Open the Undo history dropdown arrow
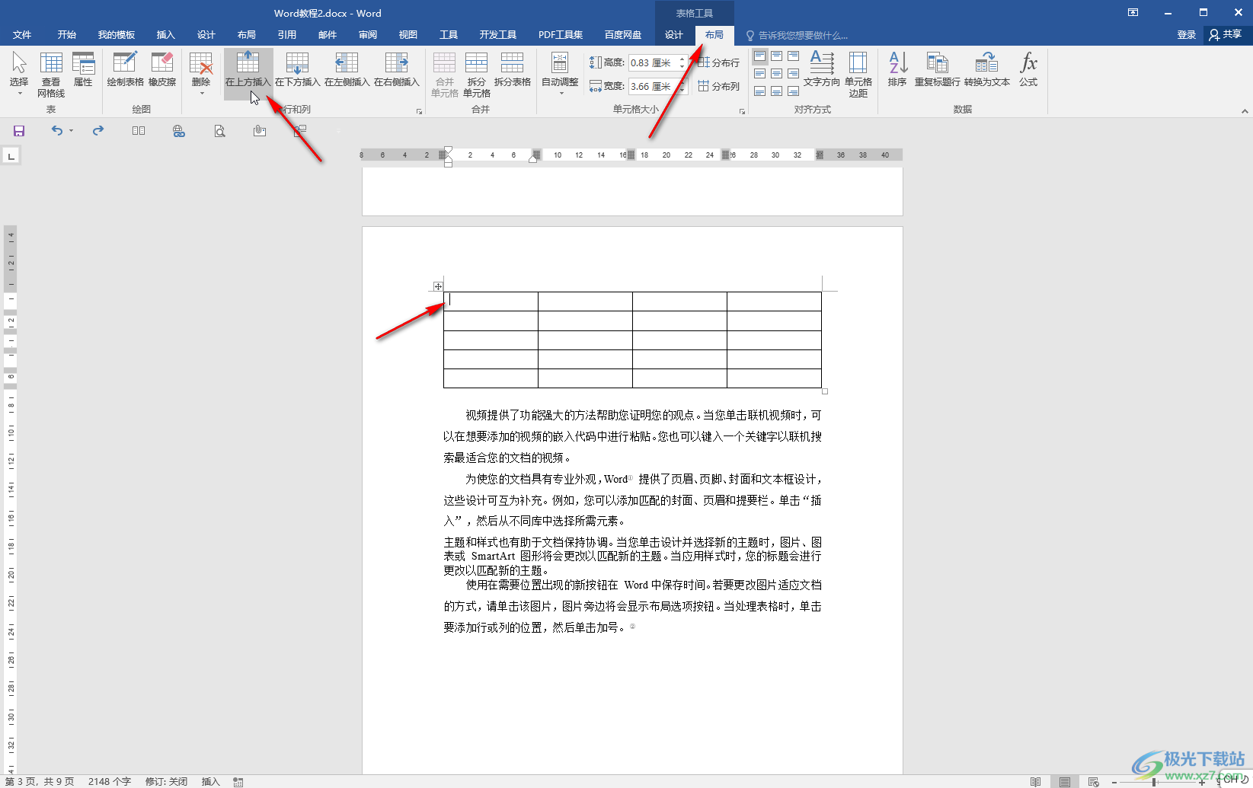Image resolution: width=1253 pixels, height=788 pixels. (x=71, y=131)
